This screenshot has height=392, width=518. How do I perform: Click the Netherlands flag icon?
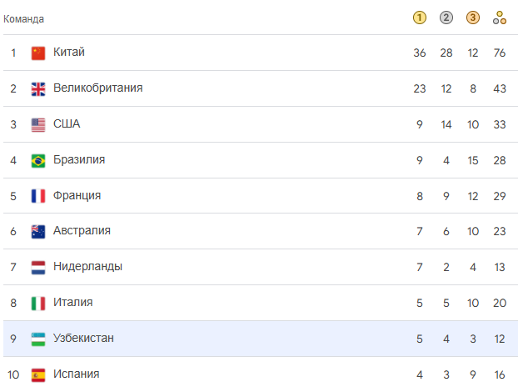38,268
